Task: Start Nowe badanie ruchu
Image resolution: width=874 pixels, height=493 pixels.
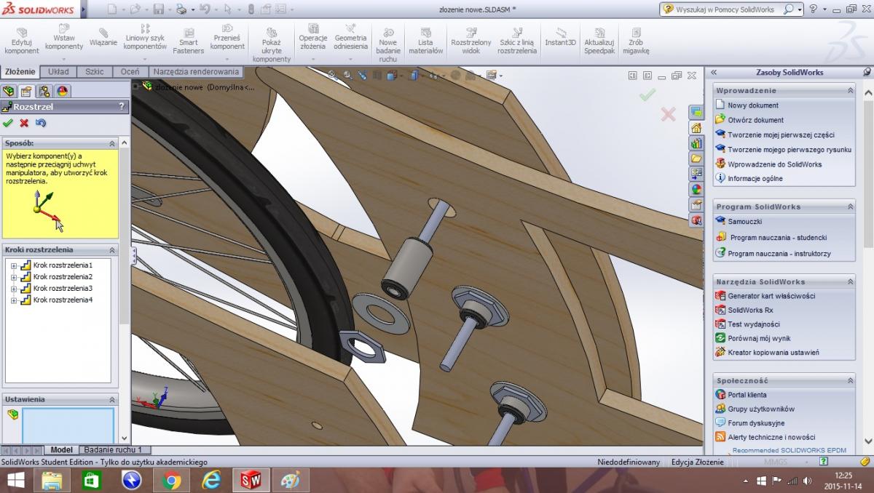Action: 388,45
